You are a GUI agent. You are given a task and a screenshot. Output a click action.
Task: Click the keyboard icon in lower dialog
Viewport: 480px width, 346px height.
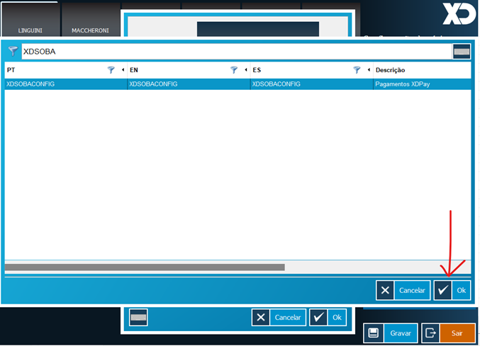138,318
